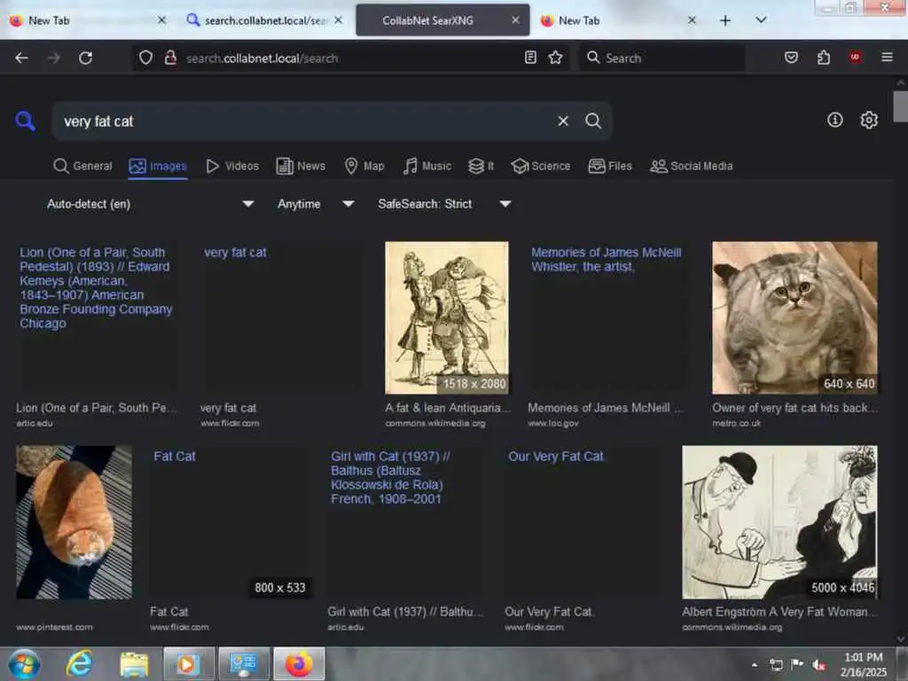Click the Firefox taskbar button
The image size is (908, 681).
click(299, 664)
